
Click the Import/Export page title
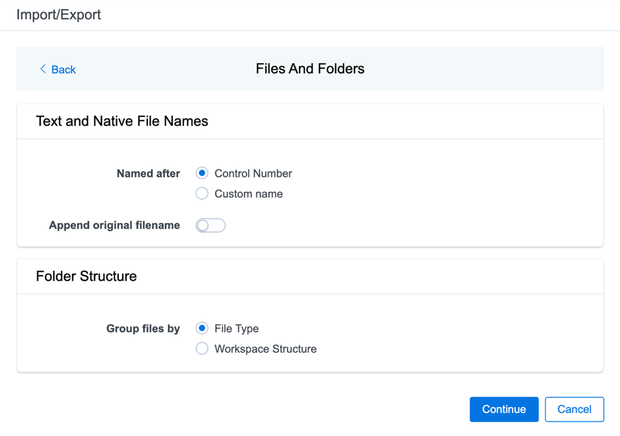(x=59, y=15)
